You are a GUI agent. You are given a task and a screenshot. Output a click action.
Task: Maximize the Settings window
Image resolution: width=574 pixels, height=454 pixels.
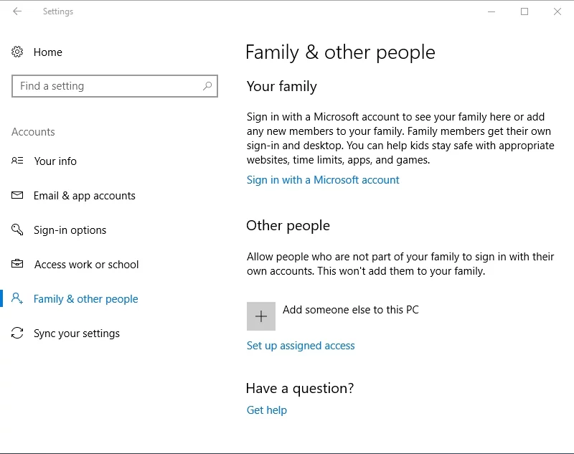click(524, 11)
